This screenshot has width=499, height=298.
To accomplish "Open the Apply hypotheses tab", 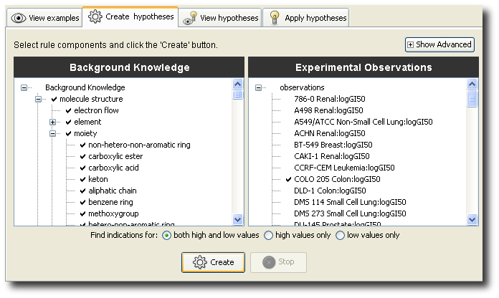I will pos(306,18).
